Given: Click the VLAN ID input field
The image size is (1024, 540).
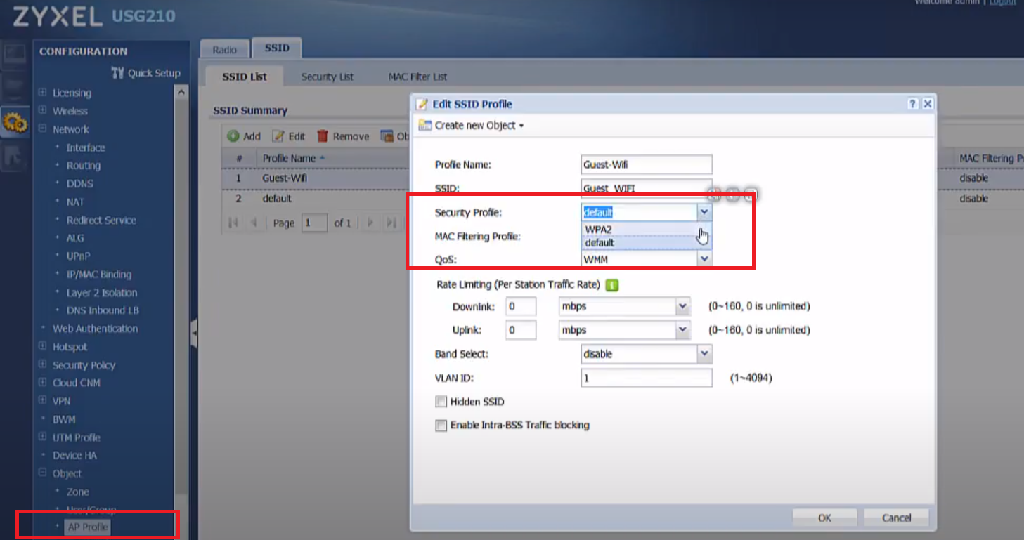Looking at the screenshot, I should pos(646,378).
